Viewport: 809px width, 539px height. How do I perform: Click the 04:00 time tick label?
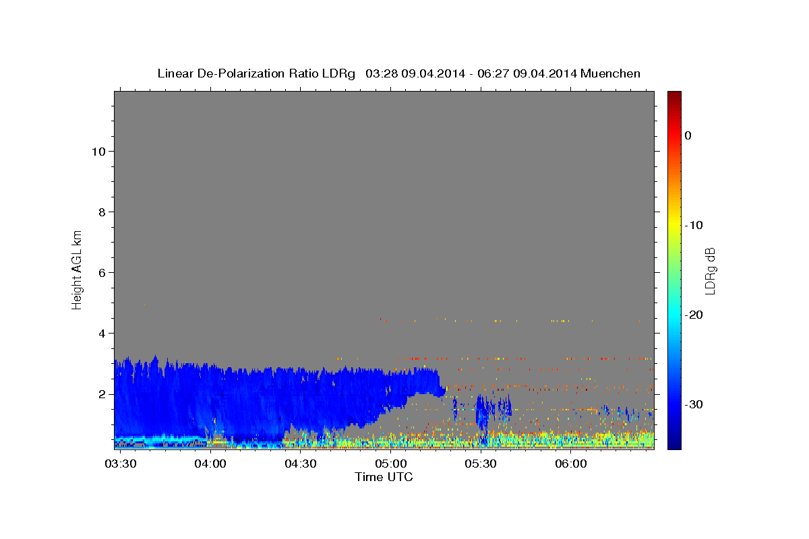(x=210, y=464)
